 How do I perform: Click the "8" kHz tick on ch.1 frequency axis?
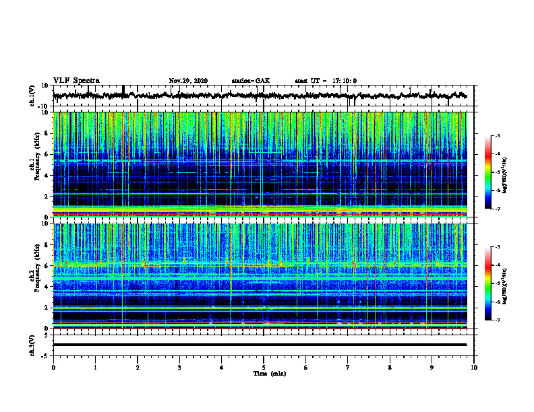coord(47,133)
